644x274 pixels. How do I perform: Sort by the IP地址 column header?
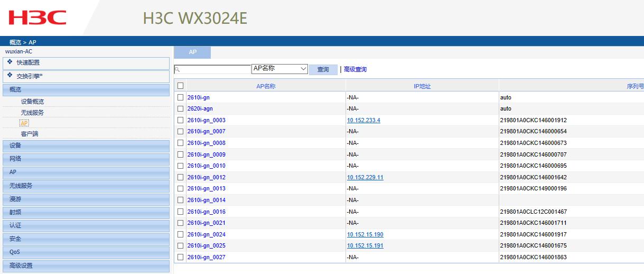pyautogui.click(x=422, y=86)
